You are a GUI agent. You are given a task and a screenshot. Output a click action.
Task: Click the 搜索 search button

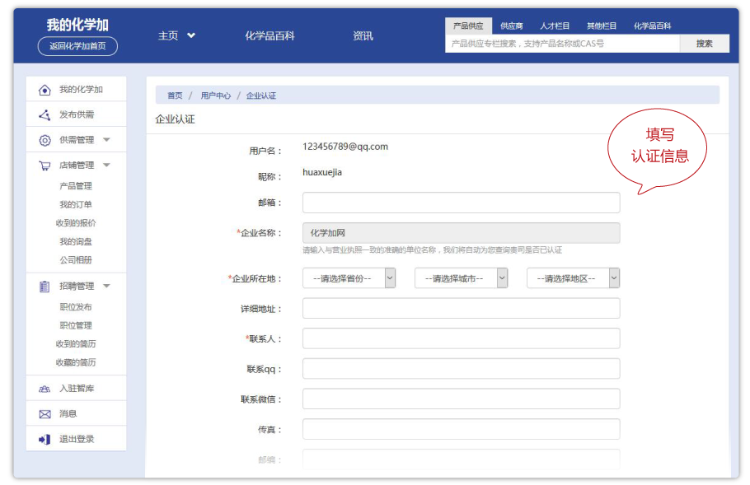704,44
